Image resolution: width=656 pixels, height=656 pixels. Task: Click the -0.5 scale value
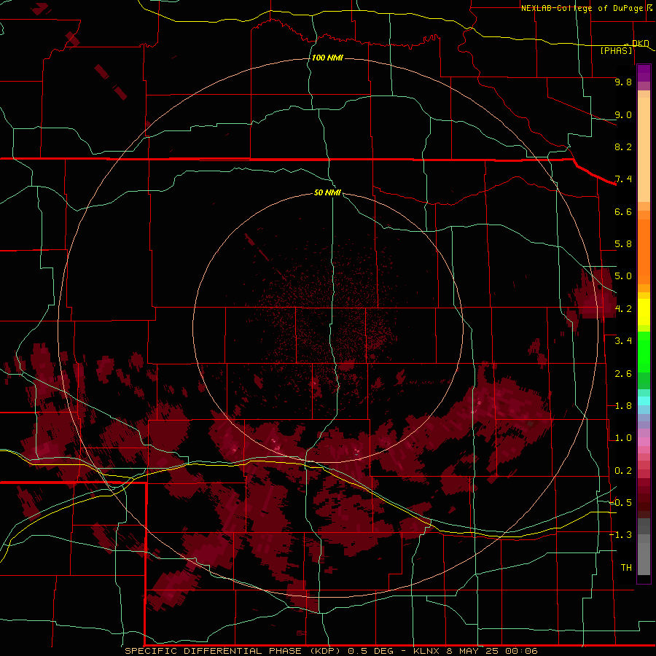pos(620,503)
